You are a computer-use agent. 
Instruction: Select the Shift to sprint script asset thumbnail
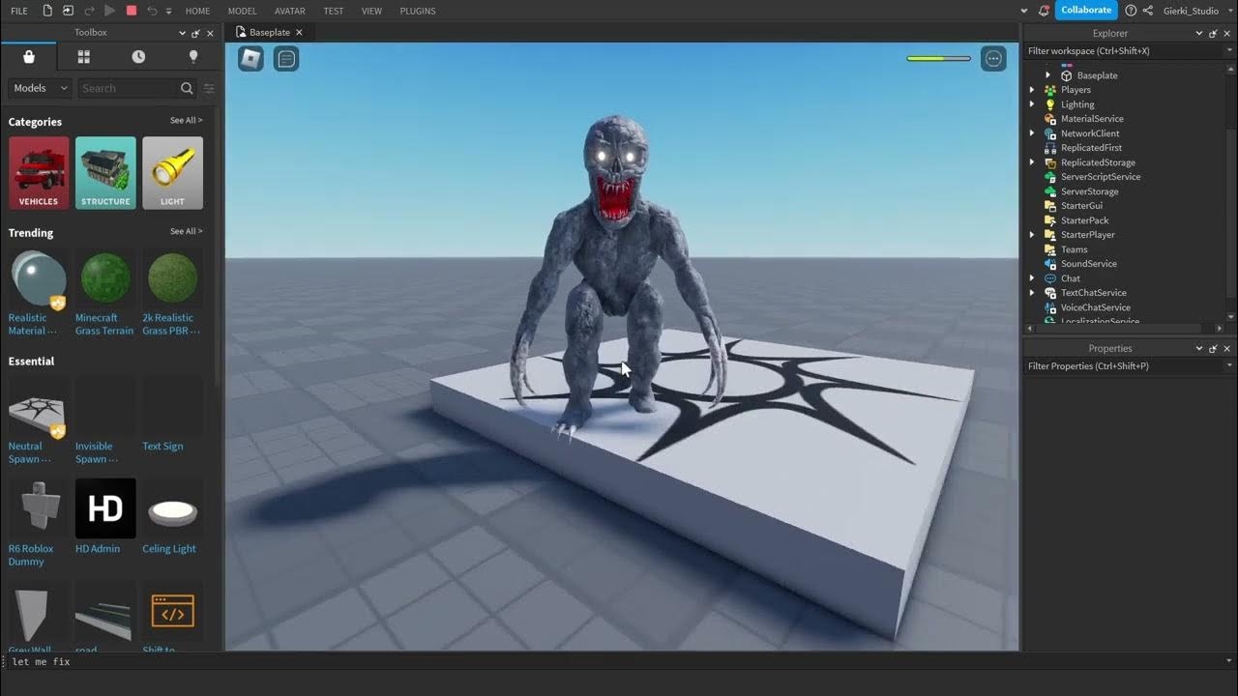(172, 611)
